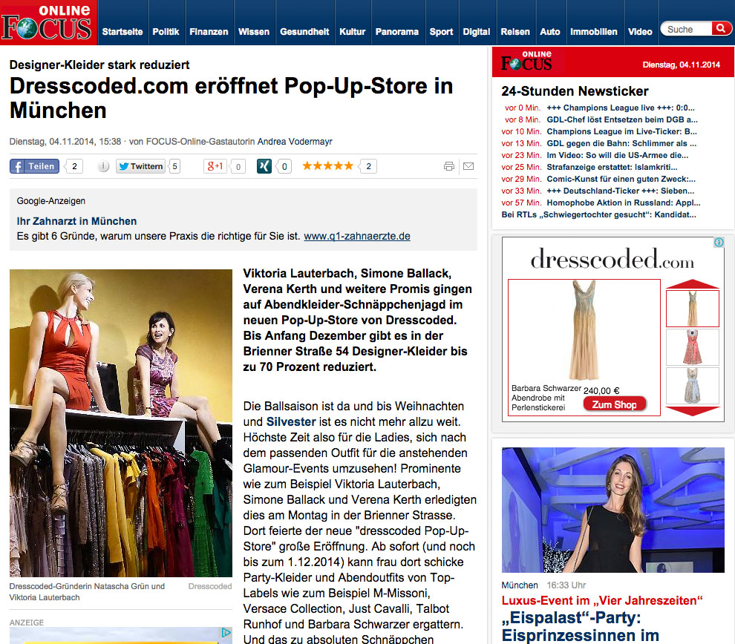Click the Google +1 button

click(215, 166)
